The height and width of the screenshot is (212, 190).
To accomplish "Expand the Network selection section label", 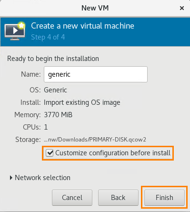I will pos(42,178).
